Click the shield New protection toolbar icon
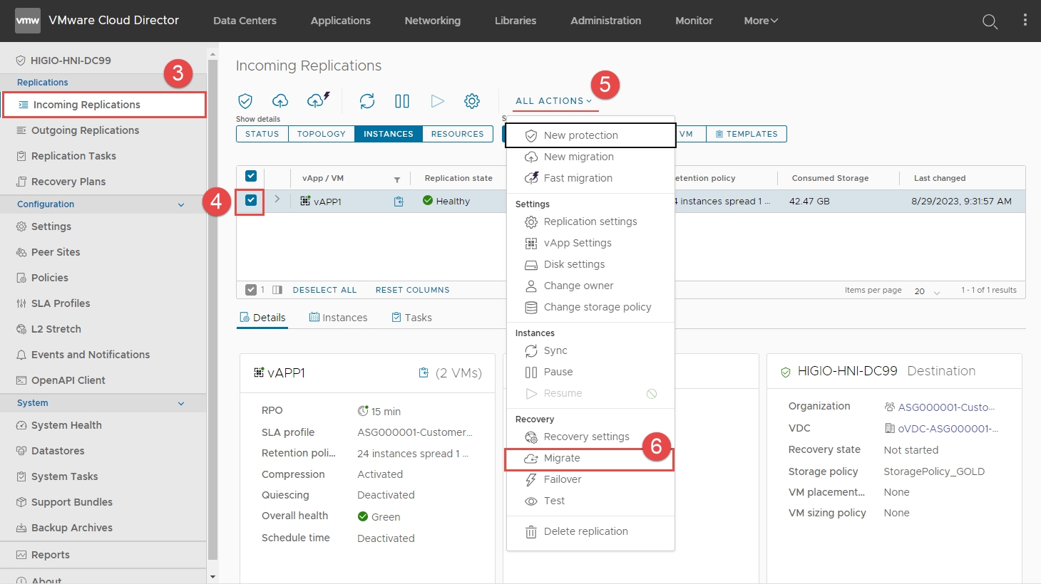Image resolution: width=1041 pixels, height=584 pixels. 245,101
